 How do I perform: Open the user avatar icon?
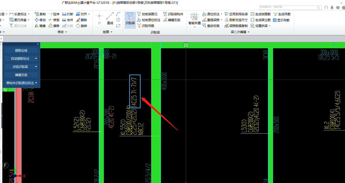326,8
